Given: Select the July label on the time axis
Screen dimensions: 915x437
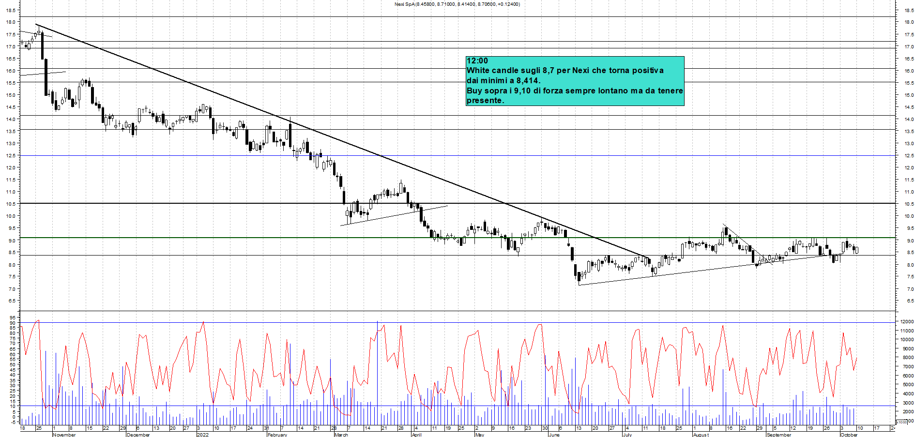Looking at the screenshot, I should tap(627, 435).
